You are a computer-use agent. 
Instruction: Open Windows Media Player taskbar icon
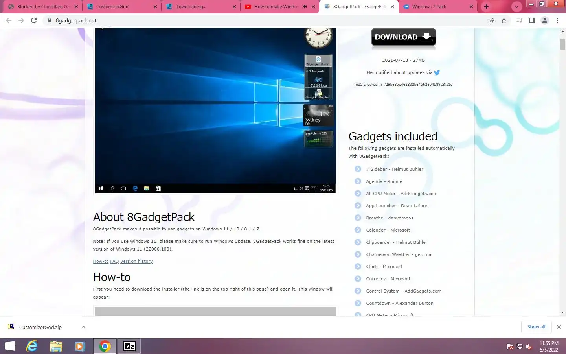(x=80, y=346)
